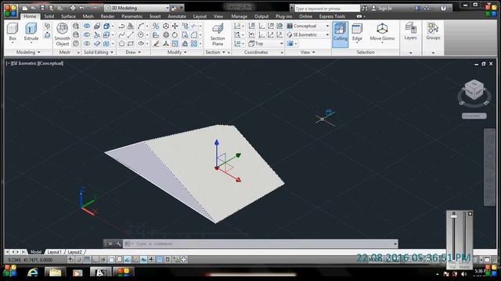
Task: Select the Rectangle tool in Draw panel
Action: [131, 43]
